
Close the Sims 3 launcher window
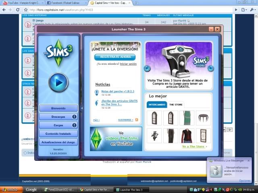pyautogui.click(x=217, y=29)
